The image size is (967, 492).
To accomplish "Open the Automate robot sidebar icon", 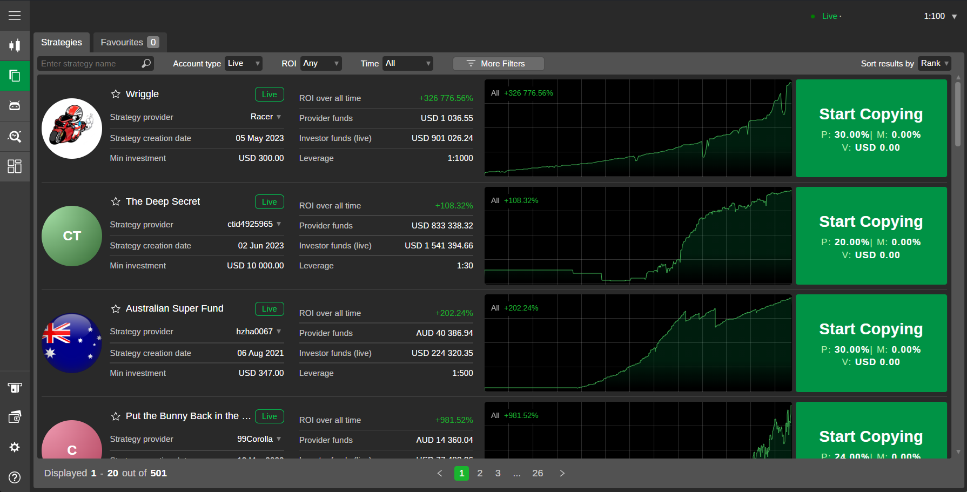I will 15,106.
